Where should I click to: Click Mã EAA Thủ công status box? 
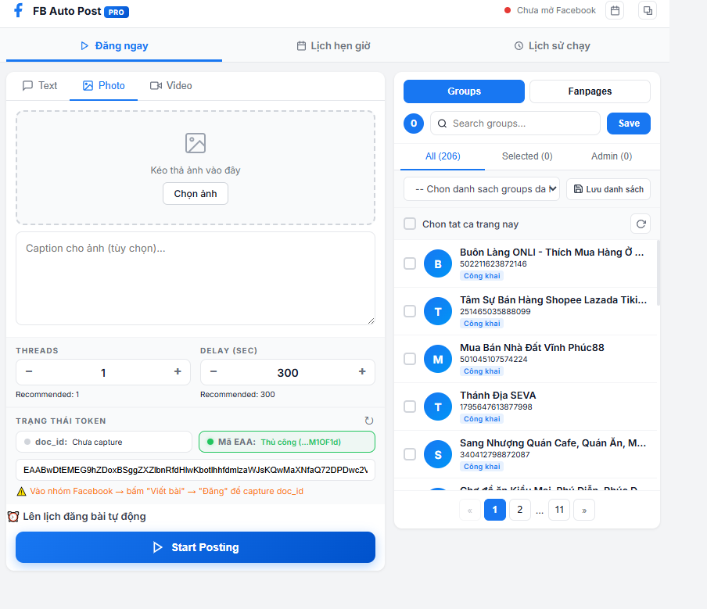tap(287, 442)
